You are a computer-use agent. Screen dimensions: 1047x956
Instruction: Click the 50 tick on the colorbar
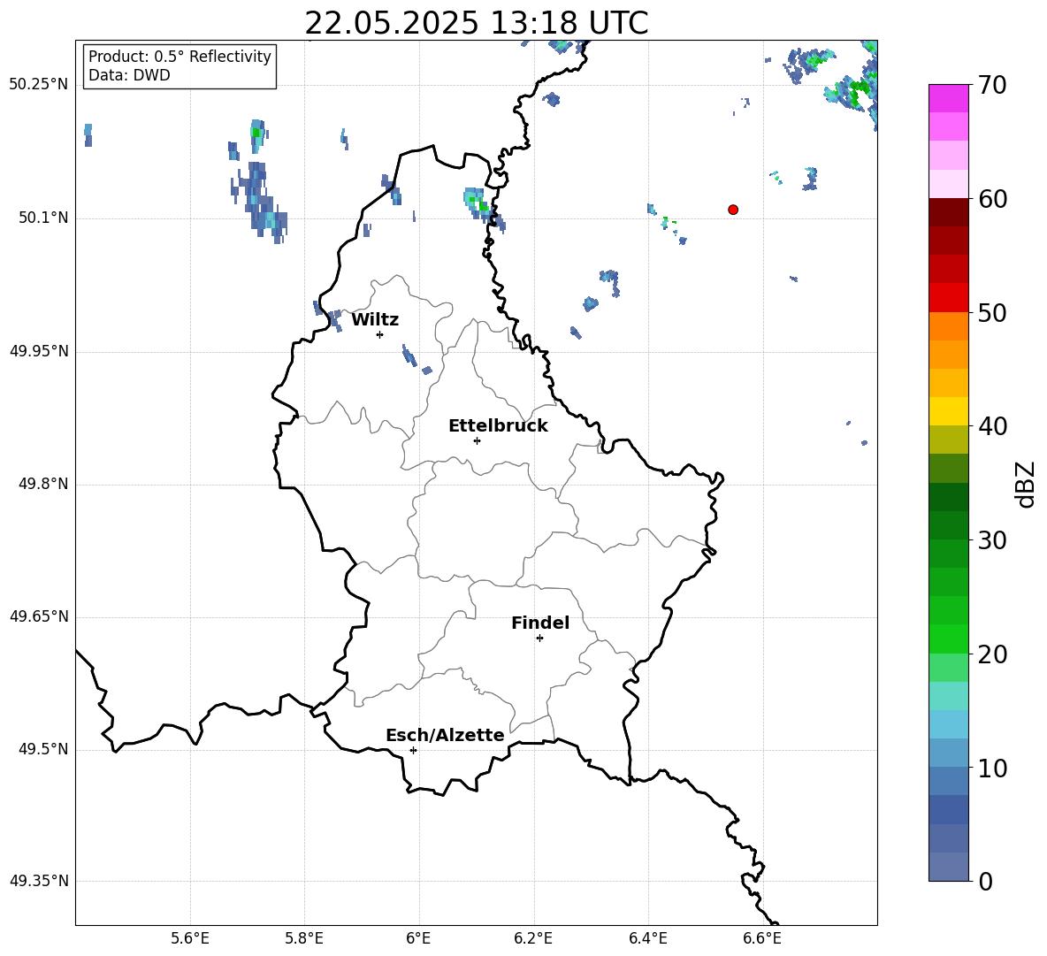point(992,312)
